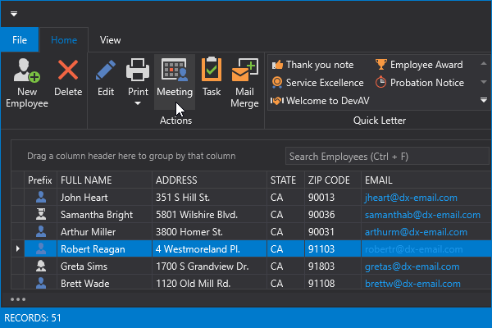The height and width of the screenshot is (328, 492).
Task: Click the New Employee icon
Action: point(27,71)
